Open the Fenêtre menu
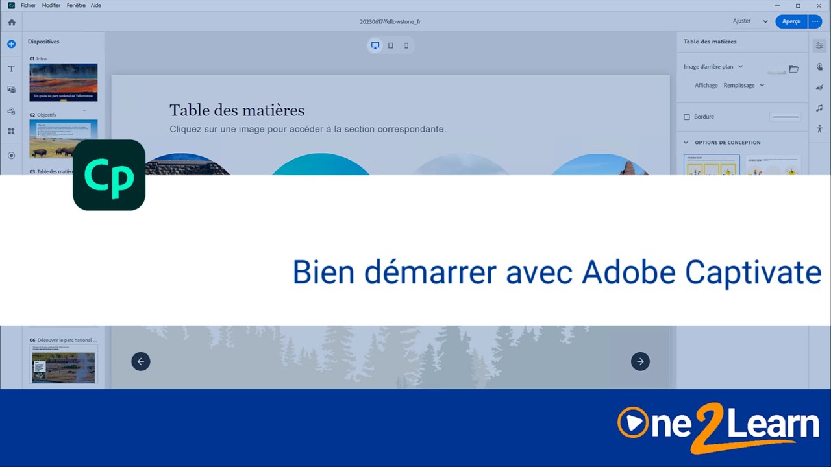This screenshot has width=831, height=467. (x=76, y=5)
